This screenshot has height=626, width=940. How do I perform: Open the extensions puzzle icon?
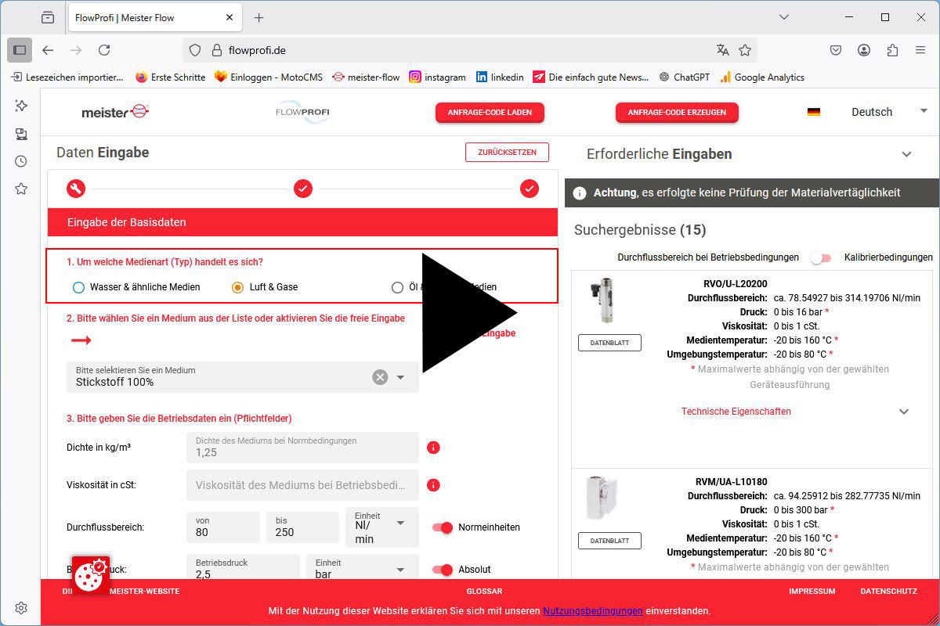892,50
